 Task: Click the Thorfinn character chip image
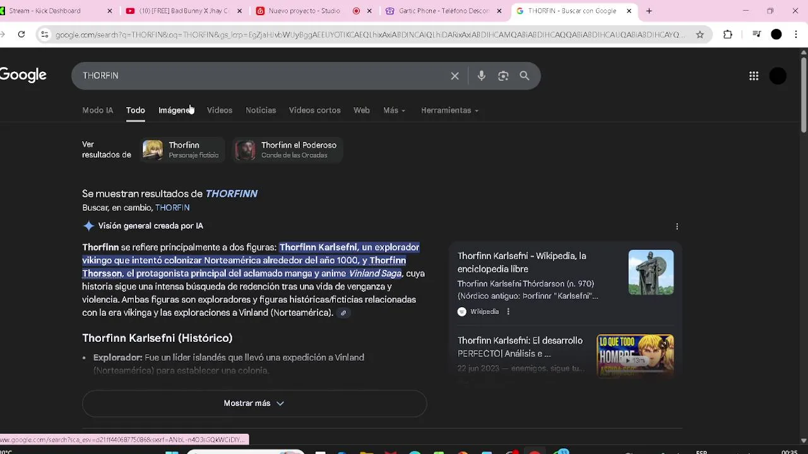tap(152, 150)
